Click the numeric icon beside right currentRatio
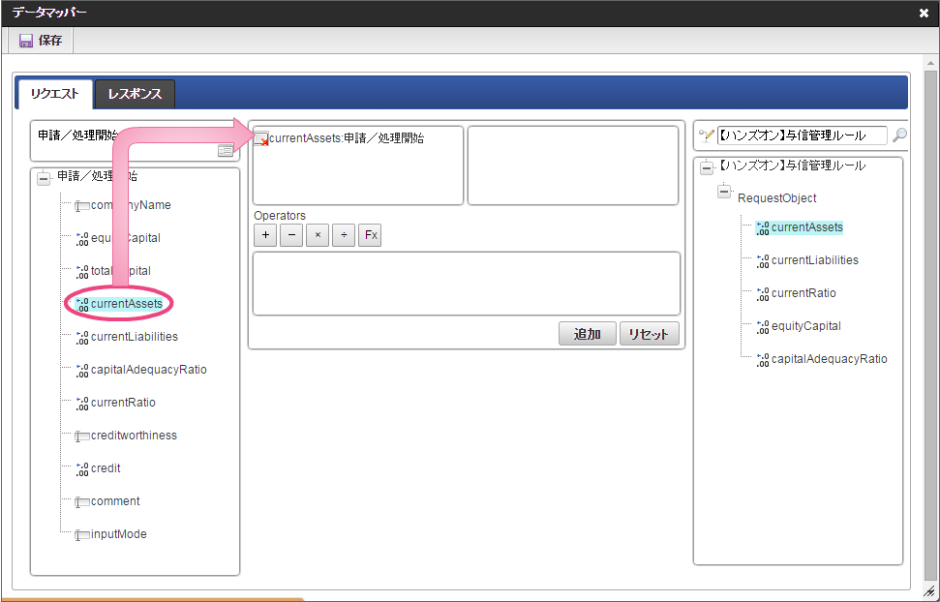The height and width of the screenshot is (602, 940). point(763,294)
